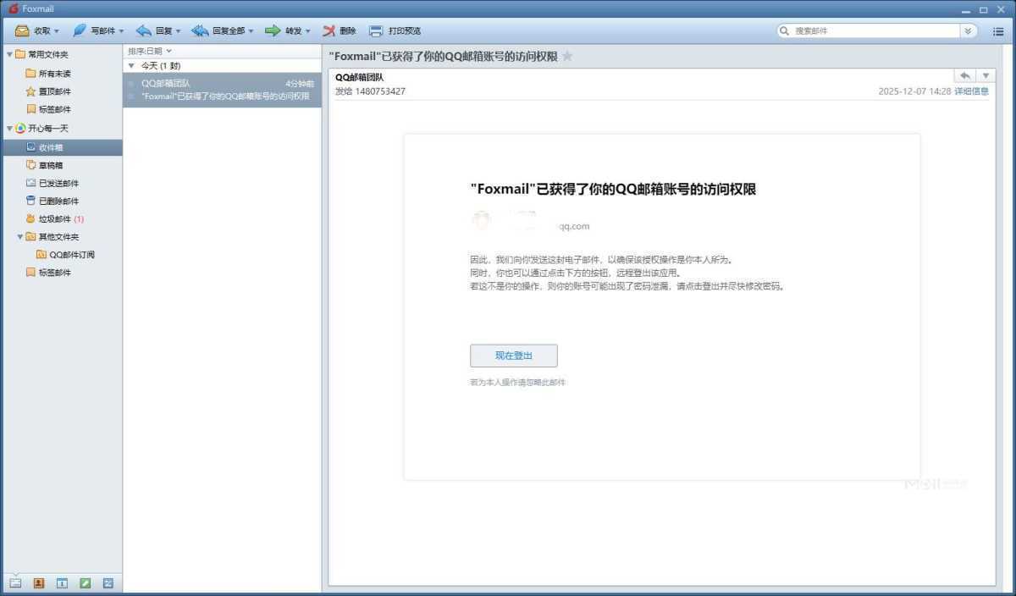Screen dimensions: 1016x596
Task: Collapse the 其他文件夹 folder group
Action: 19,236
